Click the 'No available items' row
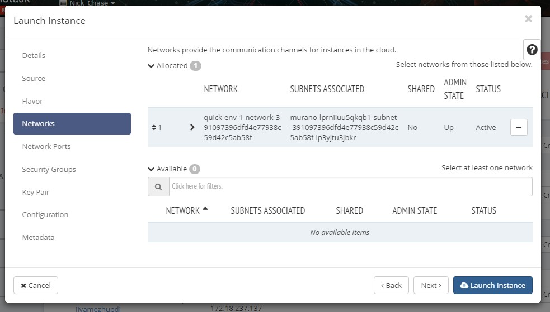Screen dimensions: 550x312 [340, 232]
